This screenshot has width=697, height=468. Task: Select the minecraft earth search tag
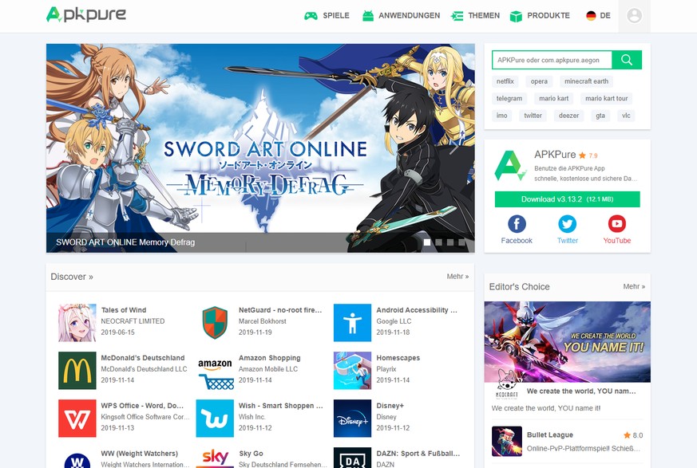(586, 81)
